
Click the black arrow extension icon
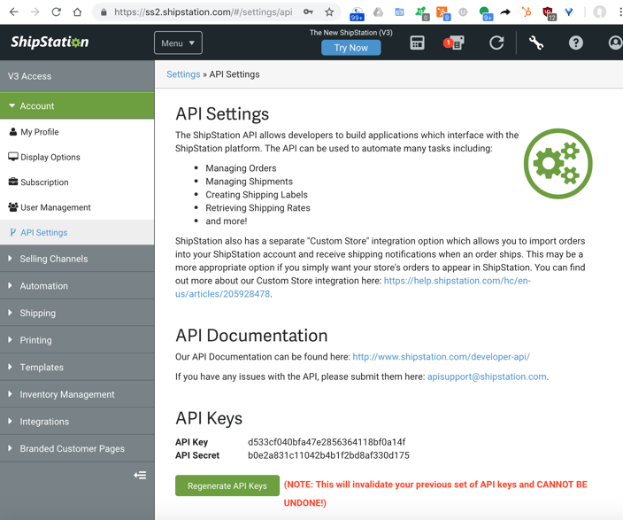point(505,12)
